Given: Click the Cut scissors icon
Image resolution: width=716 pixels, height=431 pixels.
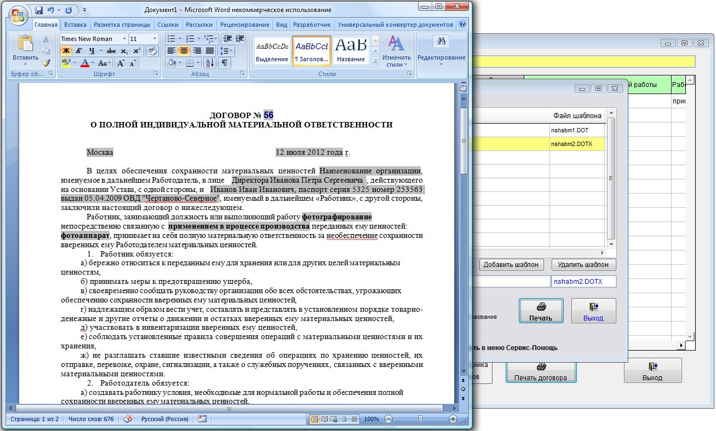Looking at the screenshot, I should [x=46, y=39].
